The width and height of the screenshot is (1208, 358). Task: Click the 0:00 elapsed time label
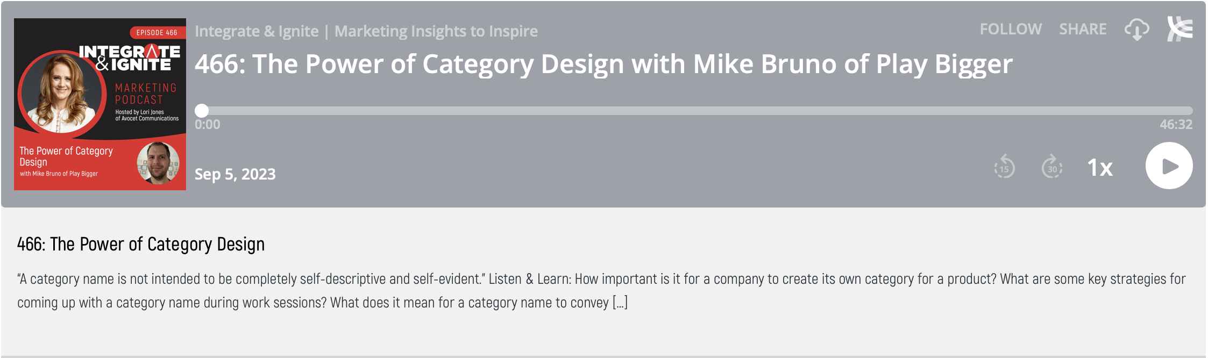pyautogui.click(x=208, y=125)
